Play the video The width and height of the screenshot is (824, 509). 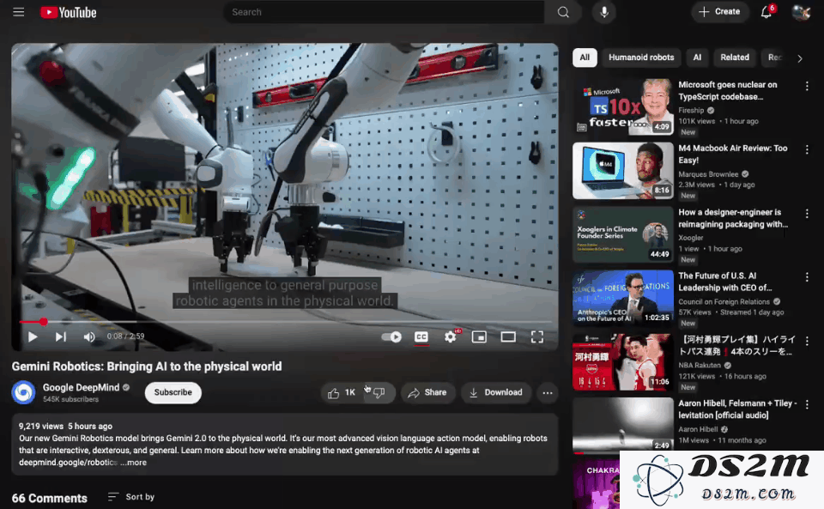pos(32,336)
